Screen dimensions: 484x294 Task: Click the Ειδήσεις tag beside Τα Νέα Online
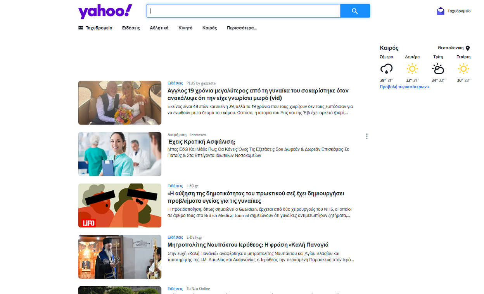click(175, 289)
